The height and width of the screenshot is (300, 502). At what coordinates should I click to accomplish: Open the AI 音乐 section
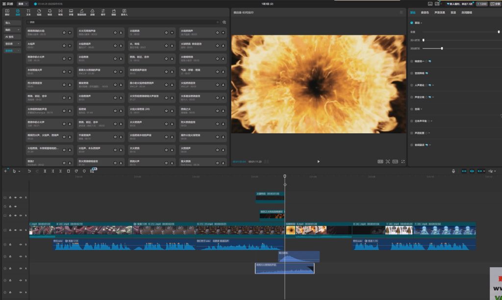(12, 37)
